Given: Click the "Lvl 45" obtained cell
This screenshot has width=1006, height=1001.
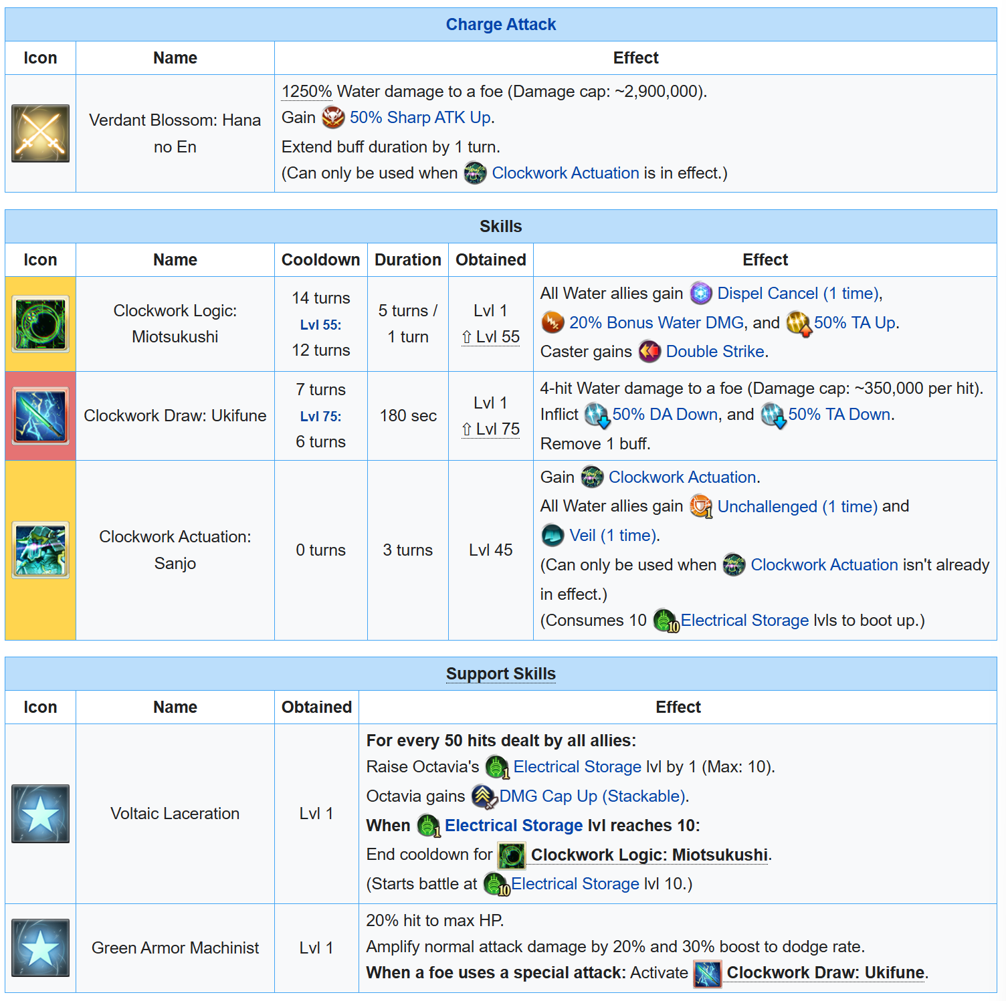Looking at the screenshot, I should click(491, 550).
